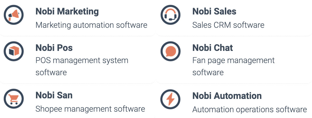Open the Nobi Marketing title link
312x118 pixels.
click(x=67, y=12)
